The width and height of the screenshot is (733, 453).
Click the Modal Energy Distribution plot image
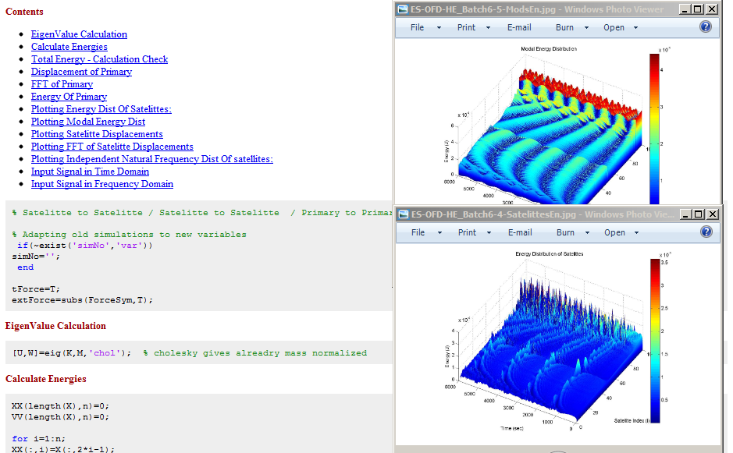557,126
